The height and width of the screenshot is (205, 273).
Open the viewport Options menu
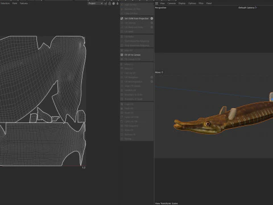coord(192,3)
